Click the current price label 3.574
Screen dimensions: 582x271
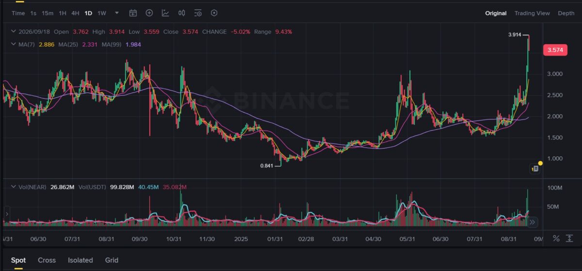pyautogui.click(x=555, y=50)
